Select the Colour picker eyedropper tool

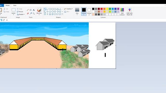click(31, 13)
